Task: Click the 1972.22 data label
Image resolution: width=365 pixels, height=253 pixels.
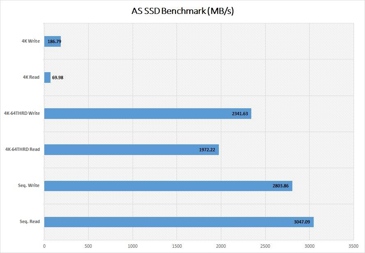Action: pos(207,150)
